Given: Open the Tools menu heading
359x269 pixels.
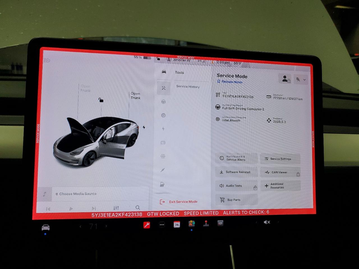Looking at the screenshot, I should tap(179, 72).
